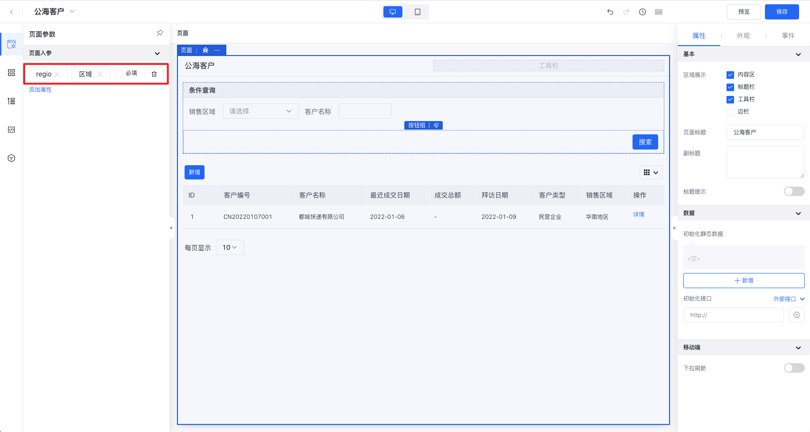This screenshot has height=432, width=810.
Task: Click the bug icon on the page tag
Action: coord(205,50)
